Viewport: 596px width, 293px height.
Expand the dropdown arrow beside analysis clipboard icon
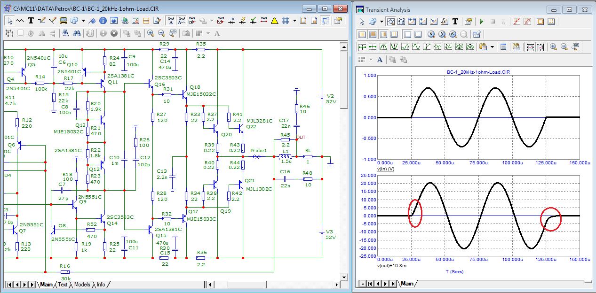[x=493, y=46]
